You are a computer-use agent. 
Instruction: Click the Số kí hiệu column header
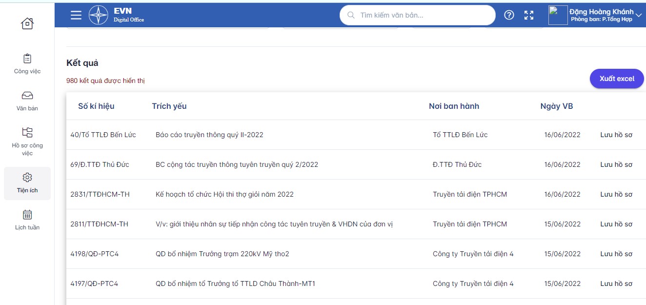click(96, 106)
